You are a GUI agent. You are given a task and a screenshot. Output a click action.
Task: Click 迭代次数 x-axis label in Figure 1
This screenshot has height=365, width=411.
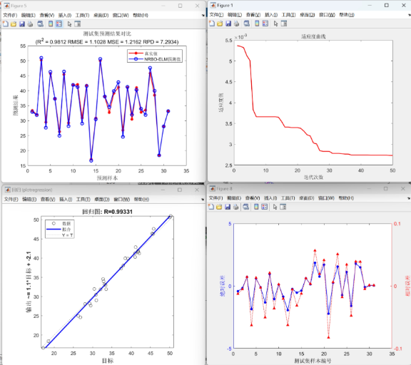point(313,178)
